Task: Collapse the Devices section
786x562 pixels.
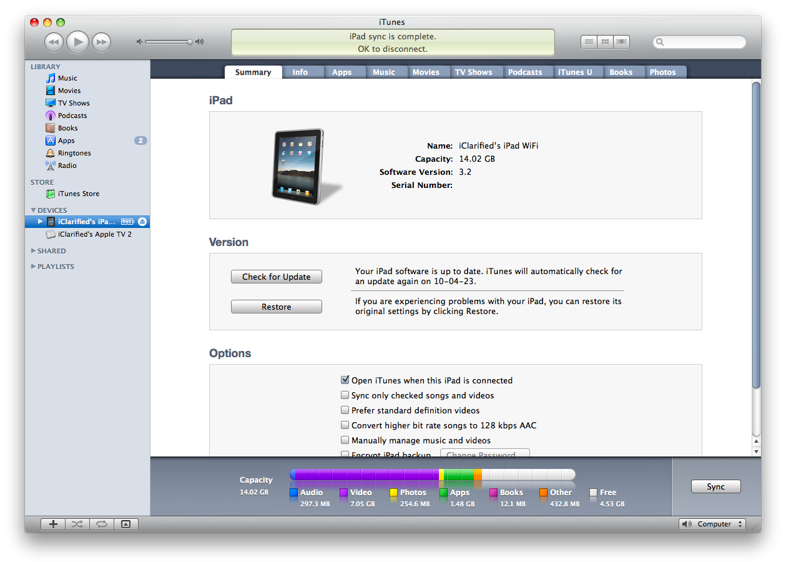Action: point(34,210)
